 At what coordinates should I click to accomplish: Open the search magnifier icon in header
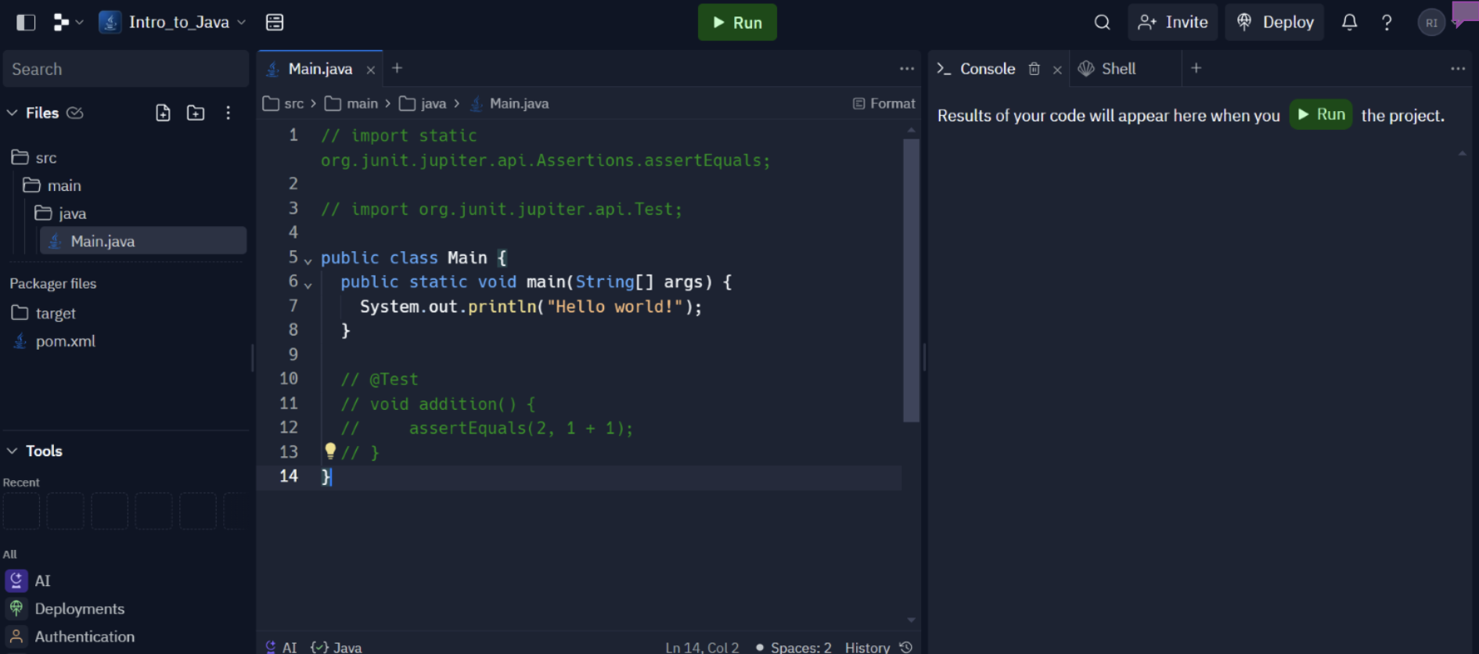[x=1102, y=22]
